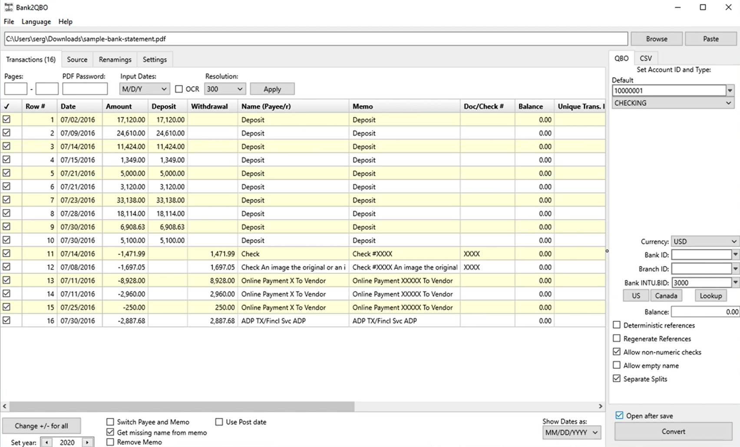This screenshot has width=740, height=447.
Task: Select the Transactions (16) tab
Action: tap(31, 60)
